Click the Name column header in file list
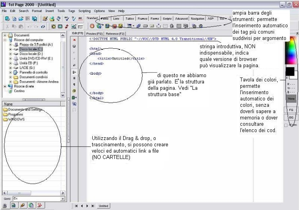299x210 pixels. tap(31, 104)
